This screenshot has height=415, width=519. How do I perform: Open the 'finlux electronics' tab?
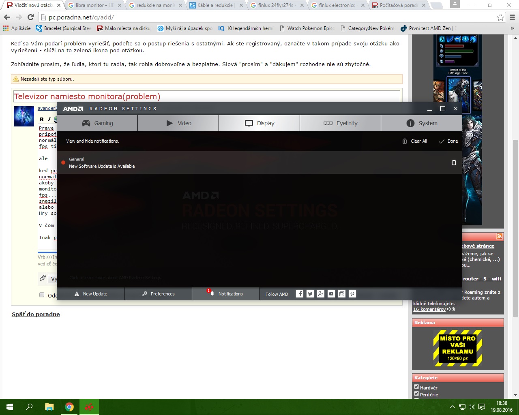click(x=337, y=5)
